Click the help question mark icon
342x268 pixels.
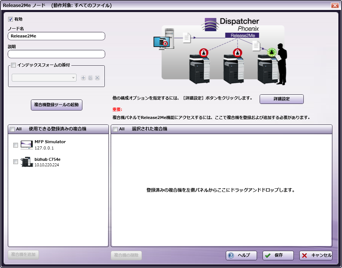click(x=231, y=256)
